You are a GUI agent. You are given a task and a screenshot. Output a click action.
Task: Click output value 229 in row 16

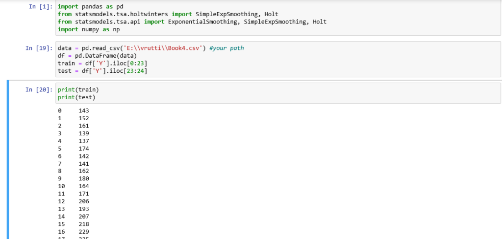point(83,232)
